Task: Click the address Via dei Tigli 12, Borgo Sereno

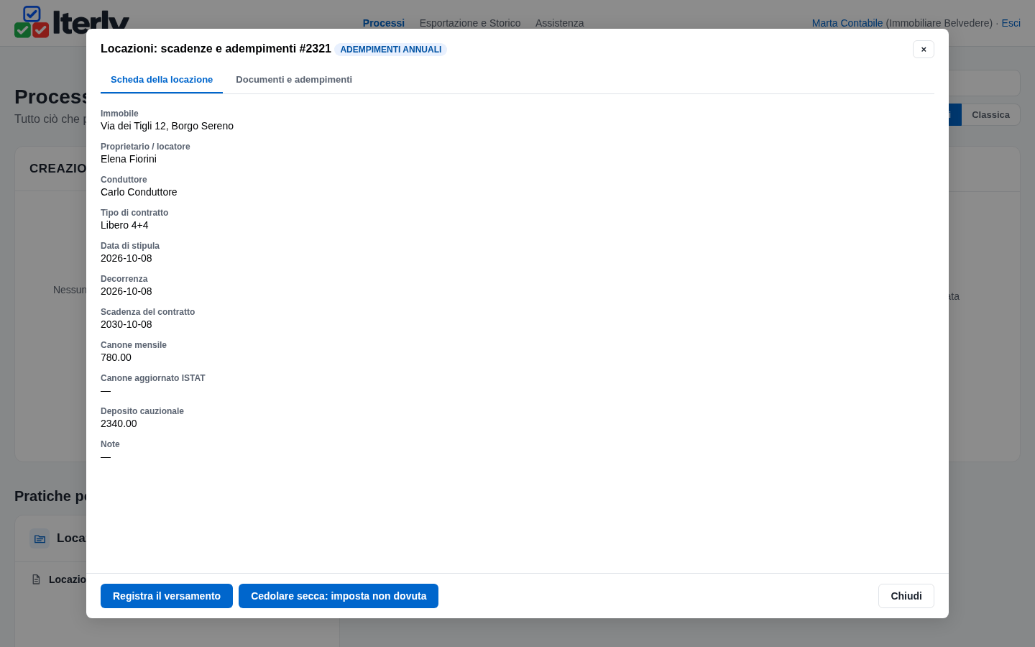Action: click(x=167, y=126)
